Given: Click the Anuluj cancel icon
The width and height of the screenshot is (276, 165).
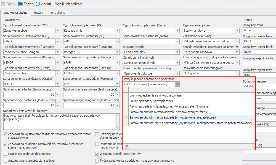Looking at the screenshot, I should [38, 4].
